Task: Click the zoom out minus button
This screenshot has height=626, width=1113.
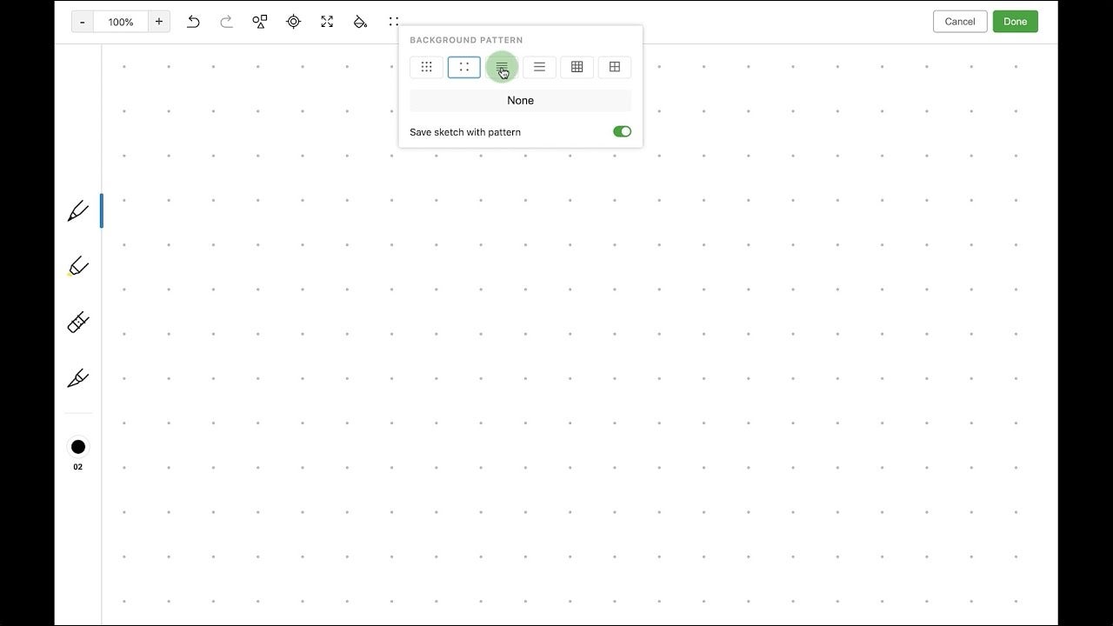Action: point(83,22)
